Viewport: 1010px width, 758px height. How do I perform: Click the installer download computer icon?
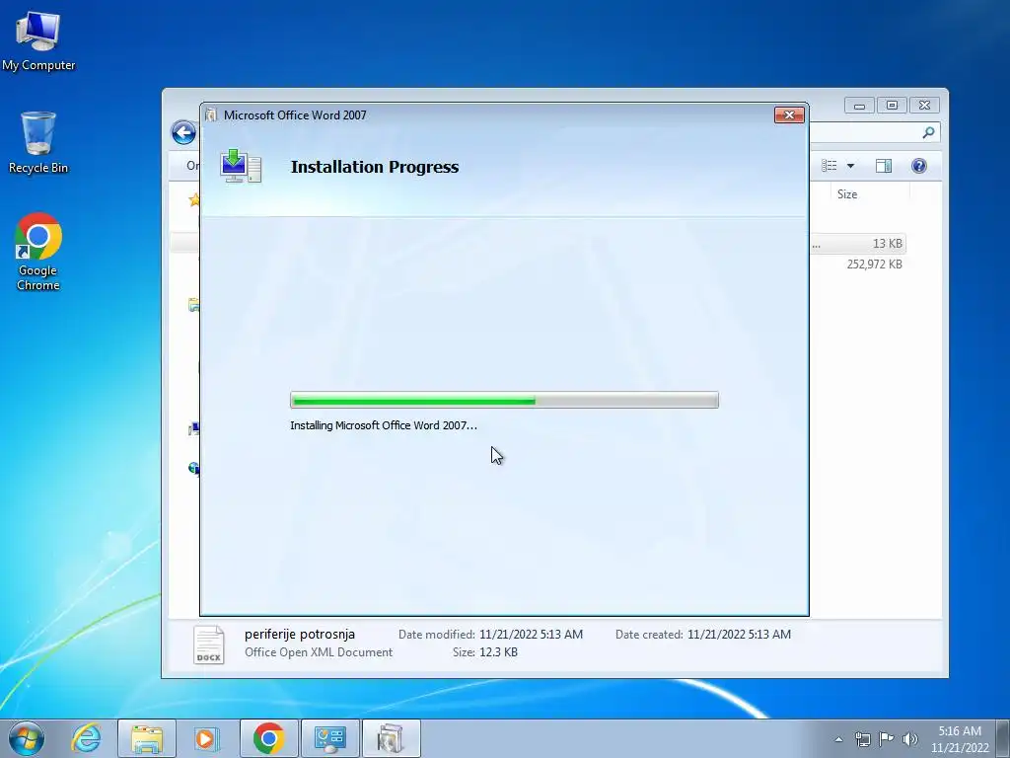coord(241,166)
